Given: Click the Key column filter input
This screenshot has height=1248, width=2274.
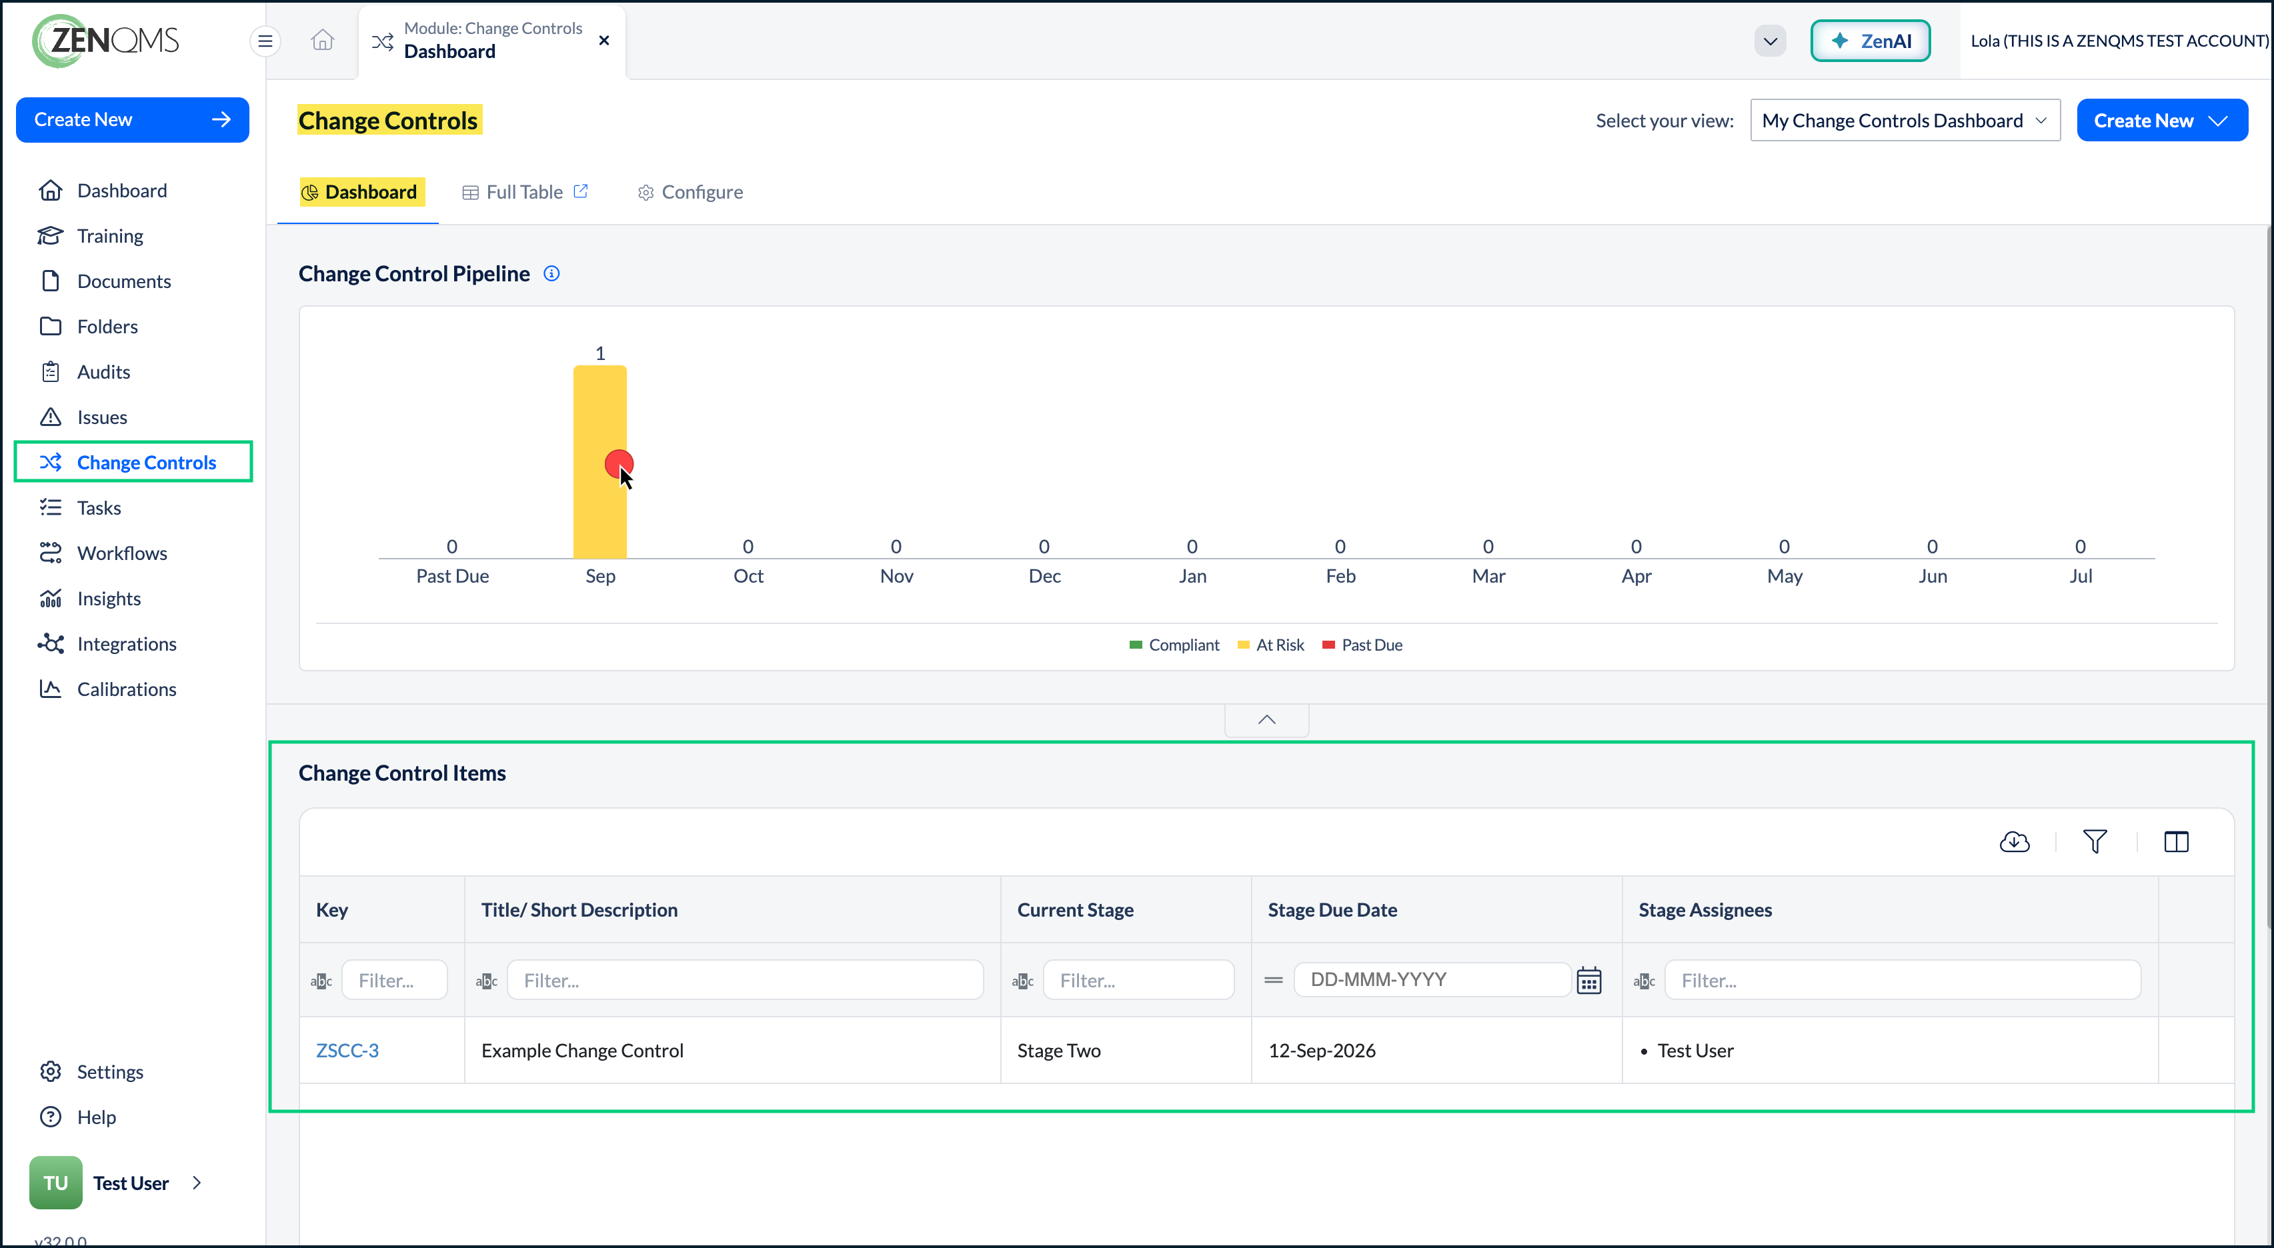Looking at the screenshot, I should (395, 981).
